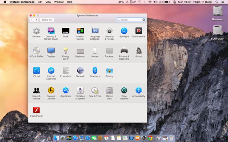Go back with the left arrow button

click(32, 20)
